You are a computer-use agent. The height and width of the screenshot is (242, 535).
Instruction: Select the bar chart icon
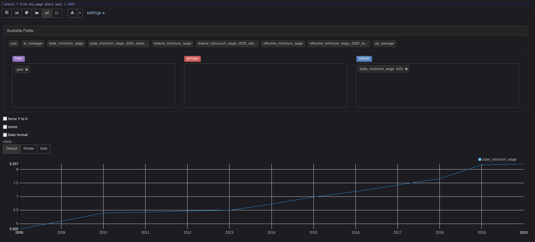(17, 13)
